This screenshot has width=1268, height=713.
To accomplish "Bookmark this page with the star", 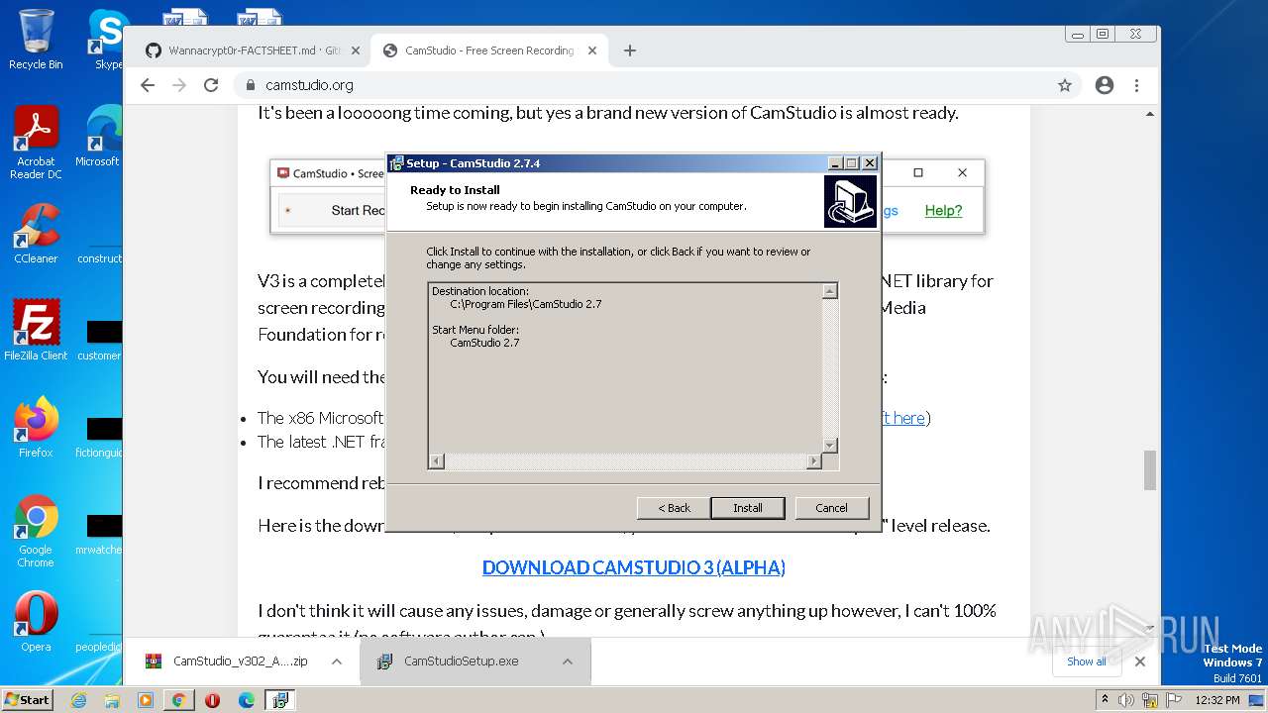I will pos(1065,85).
